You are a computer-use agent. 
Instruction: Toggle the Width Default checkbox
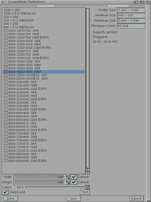(74, 177)
